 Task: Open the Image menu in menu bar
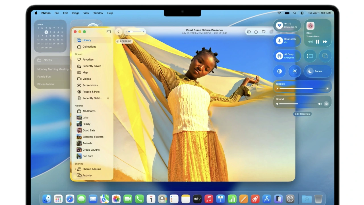[x=76, y=13]
